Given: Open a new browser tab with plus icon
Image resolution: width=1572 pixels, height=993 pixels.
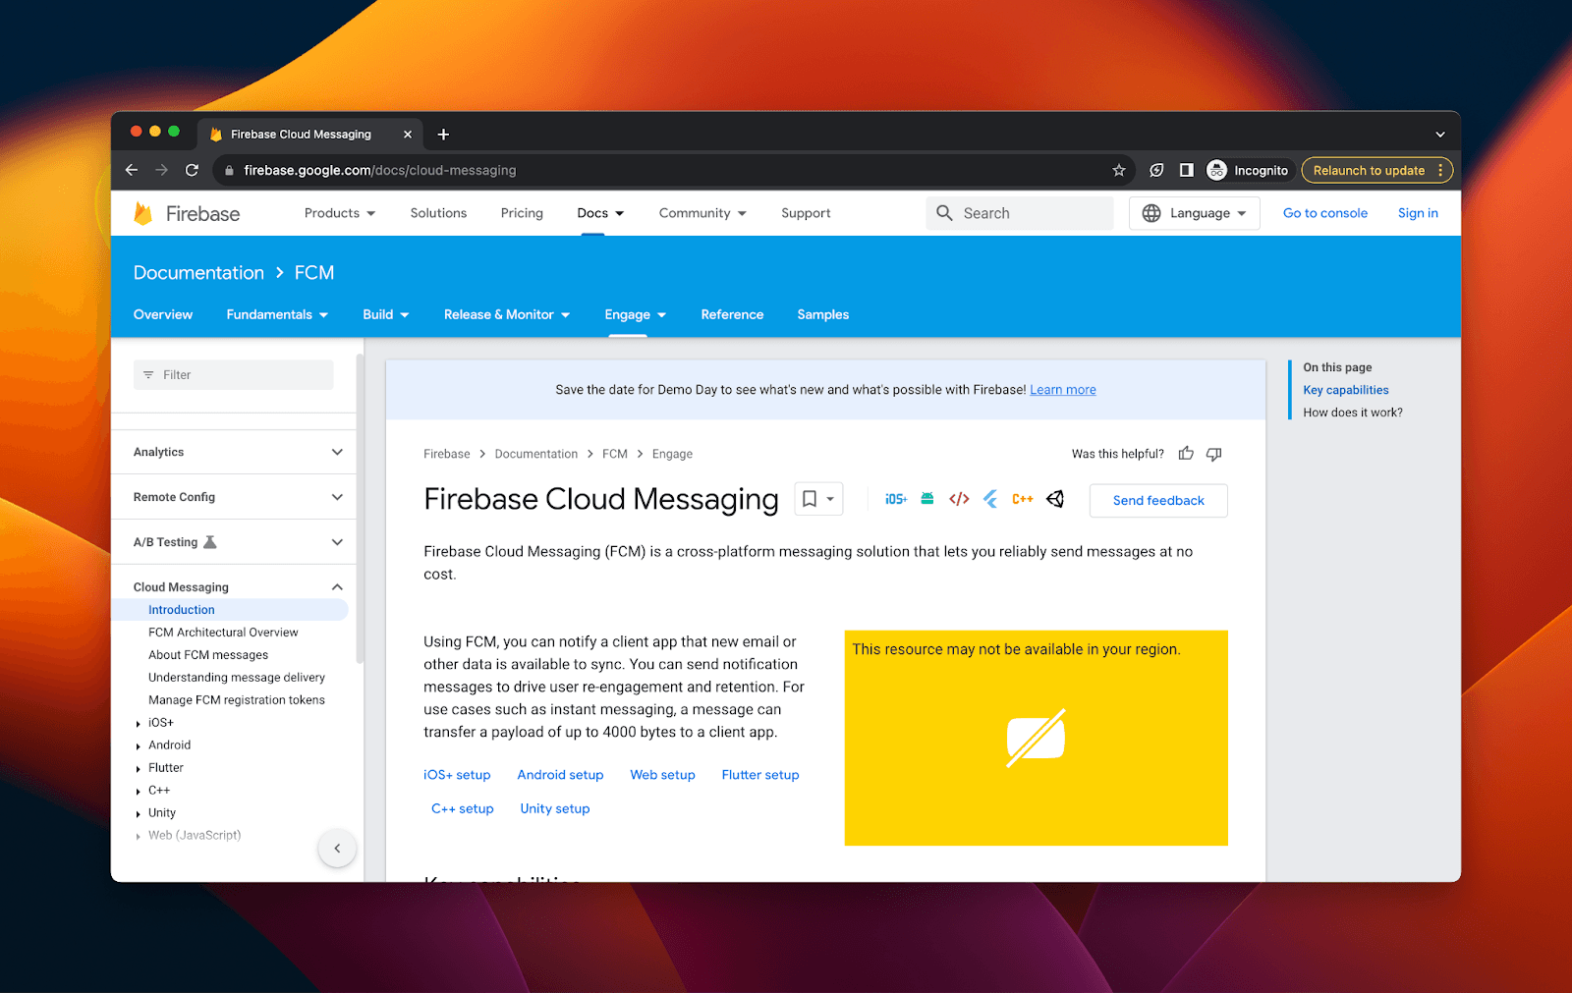Looking at the screenshot, I should tap(443, 135).
